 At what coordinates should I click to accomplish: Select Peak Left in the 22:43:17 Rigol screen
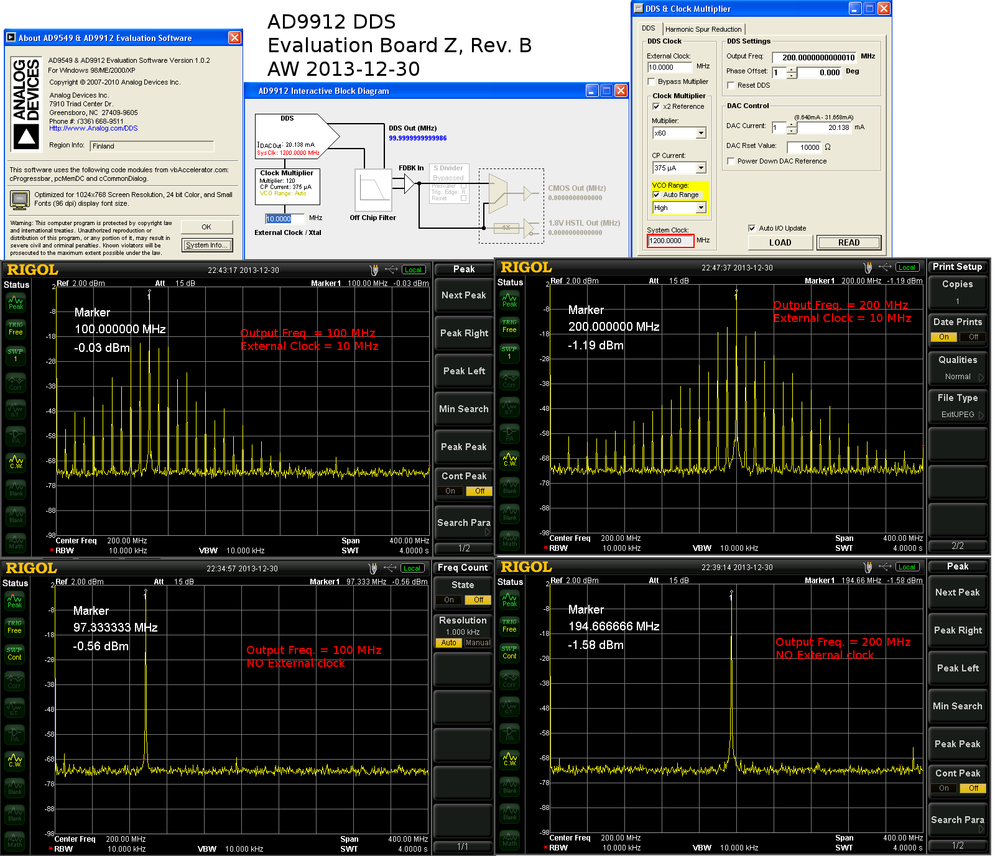pos(464,371)
